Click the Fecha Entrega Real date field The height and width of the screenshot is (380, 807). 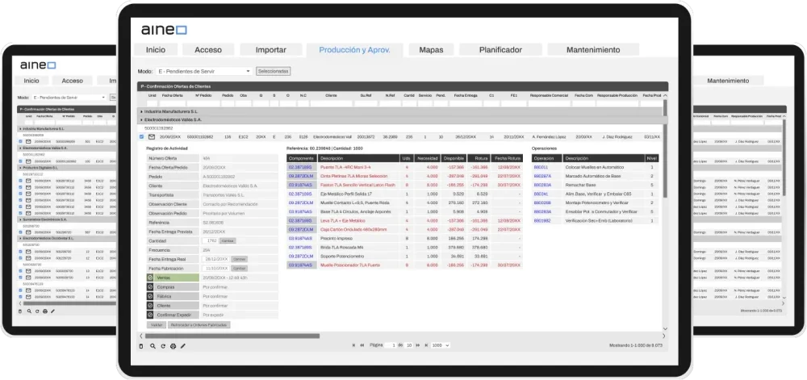click(x=215, y=259)
